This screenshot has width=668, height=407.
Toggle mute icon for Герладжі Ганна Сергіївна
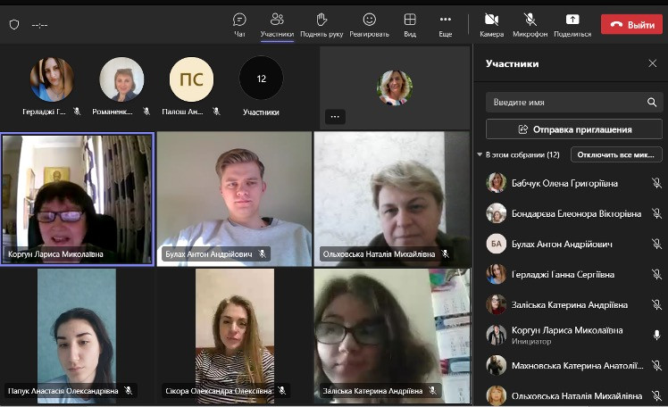(x=656, y=274)
